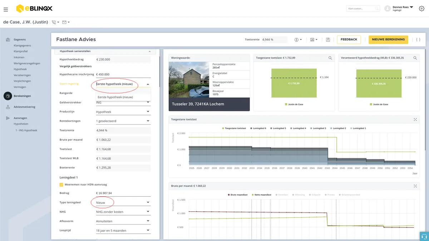Go to Klantgegevens in sidebar
Image resolution: width=429 pixels, height=241 pixels.
[22, 46]
